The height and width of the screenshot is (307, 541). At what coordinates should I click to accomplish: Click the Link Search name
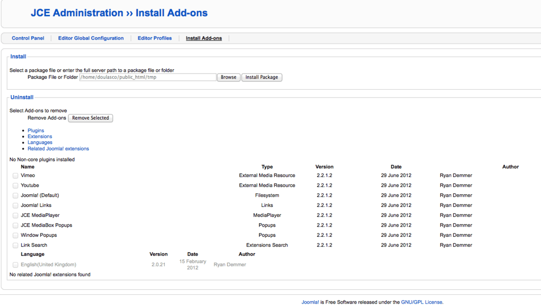click(34, 245)
